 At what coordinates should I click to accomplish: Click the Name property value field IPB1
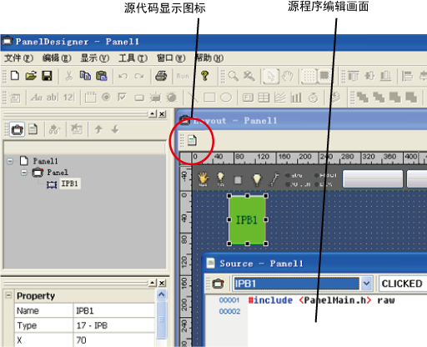point(114,310)
